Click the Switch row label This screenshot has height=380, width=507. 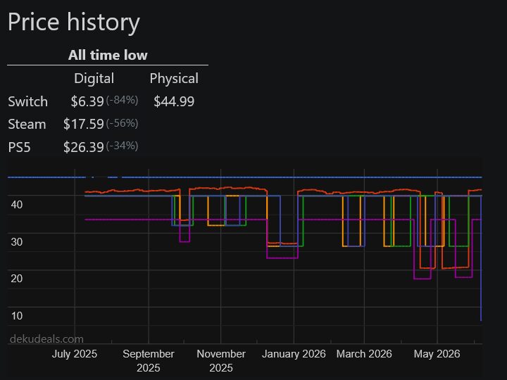coord(27,101)
